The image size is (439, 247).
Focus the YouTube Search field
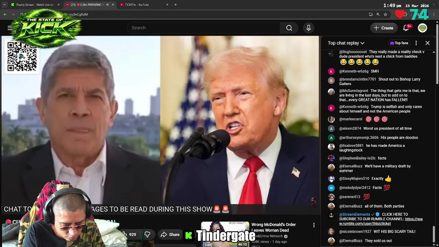[x=203, y=28]
